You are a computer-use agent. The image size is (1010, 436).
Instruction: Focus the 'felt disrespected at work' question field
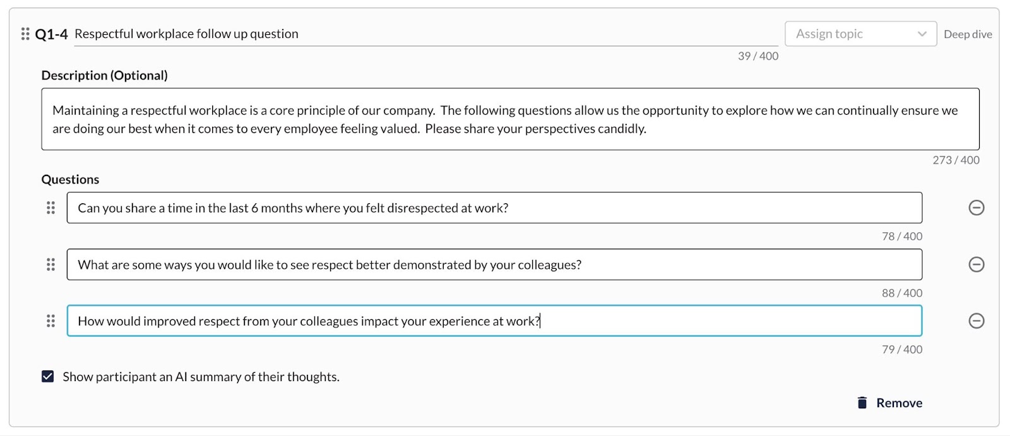(494, 208)
